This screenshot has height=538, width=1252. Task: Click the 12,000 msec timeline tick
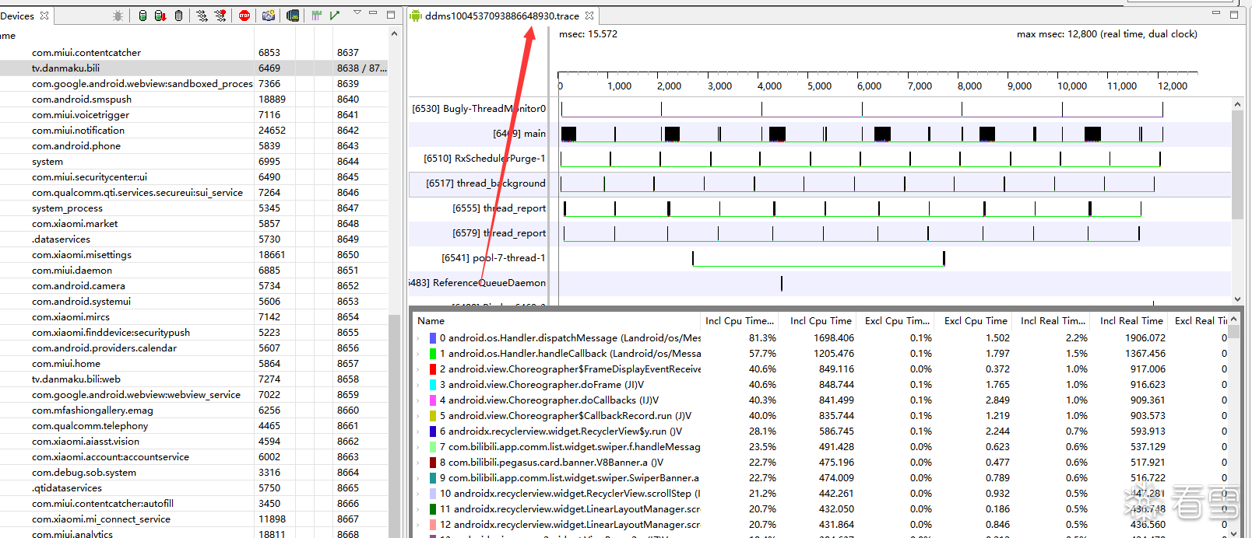point(1173,86)
